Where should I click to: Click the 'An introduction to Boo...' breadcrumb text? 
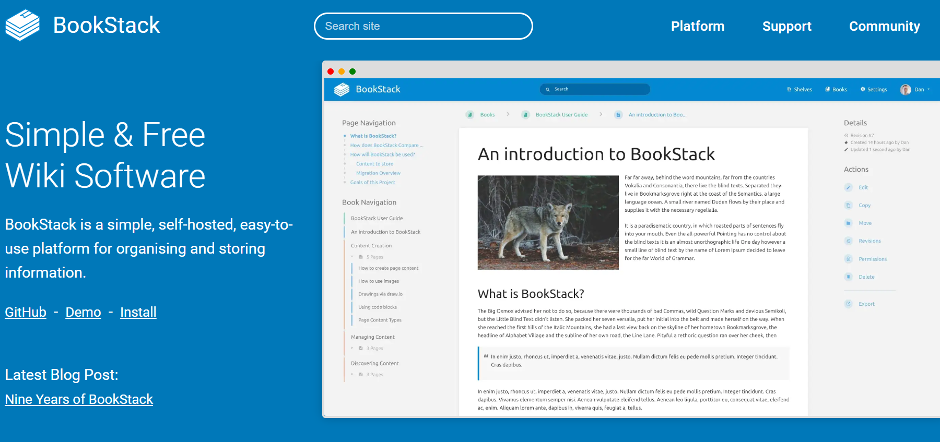pos(657,115)
